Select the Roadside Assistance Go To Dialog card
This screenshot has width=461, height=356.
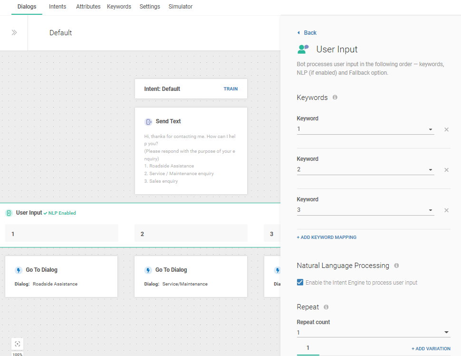click(x=61, y=277)
